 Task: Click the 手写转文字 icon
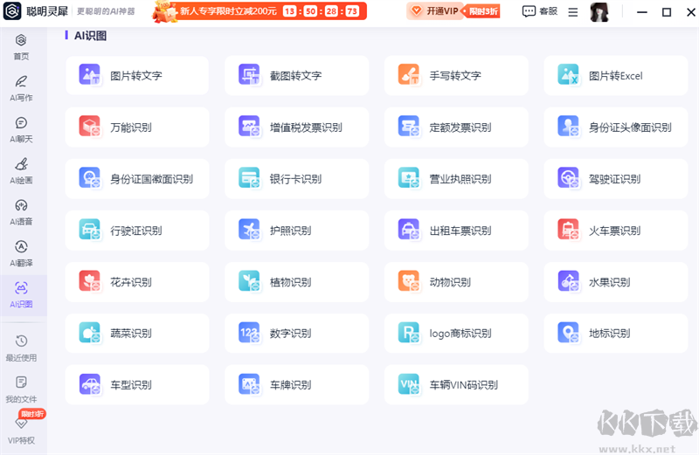pos(409,75)
